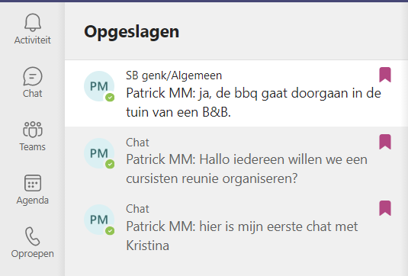
Task: Click PM avatar of Kristina chat message
Action: (x=99, y=220)
